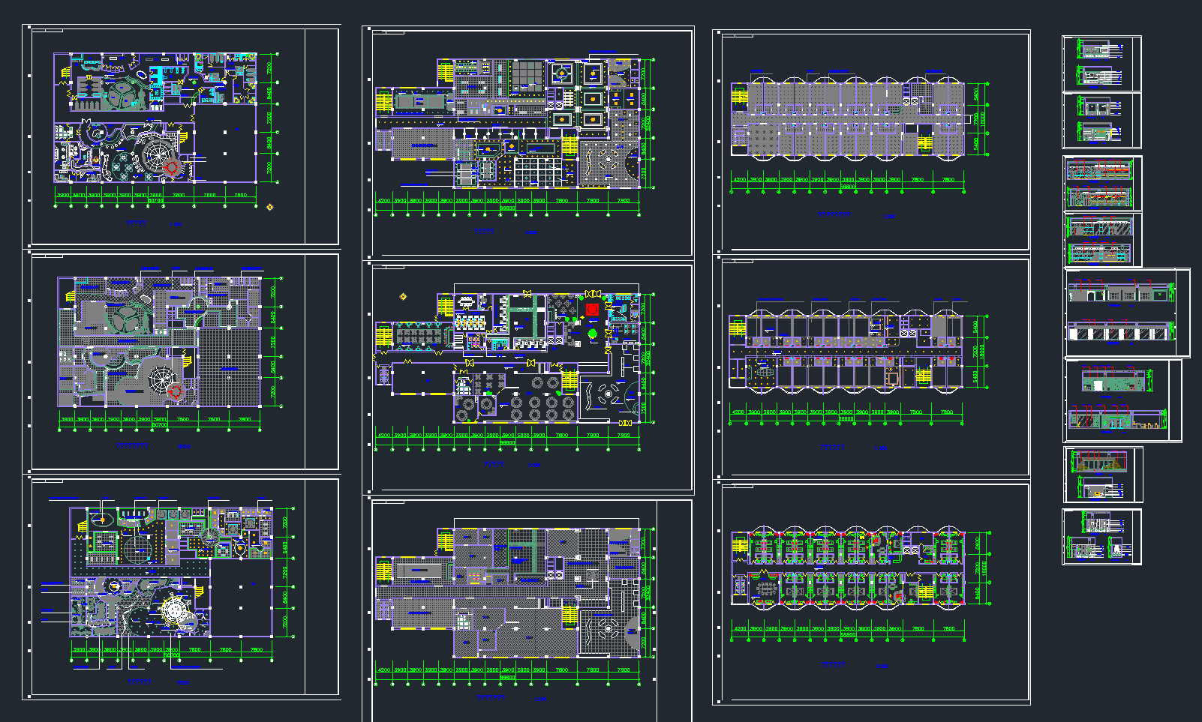
Task: Click the orange compass marker below top-left plan
Action: (270, 207)
